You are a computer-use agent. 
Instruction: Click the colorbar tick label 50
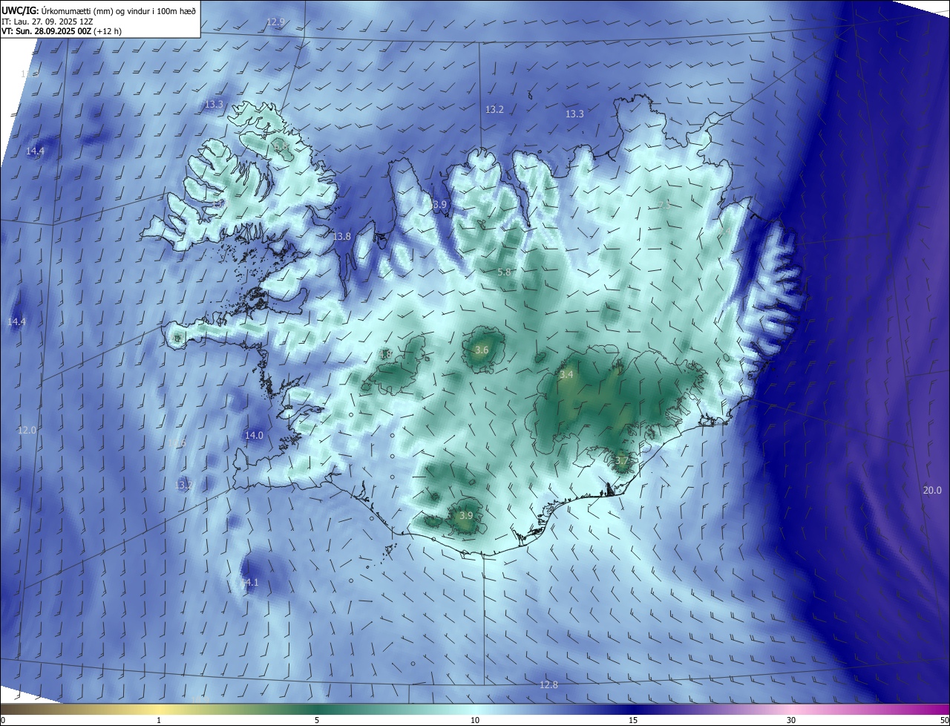coord(944,720)
